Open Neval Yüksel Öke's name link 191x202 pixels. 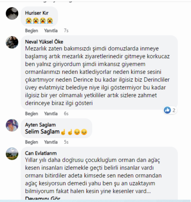pyautogui.click(x=44, y=42)
